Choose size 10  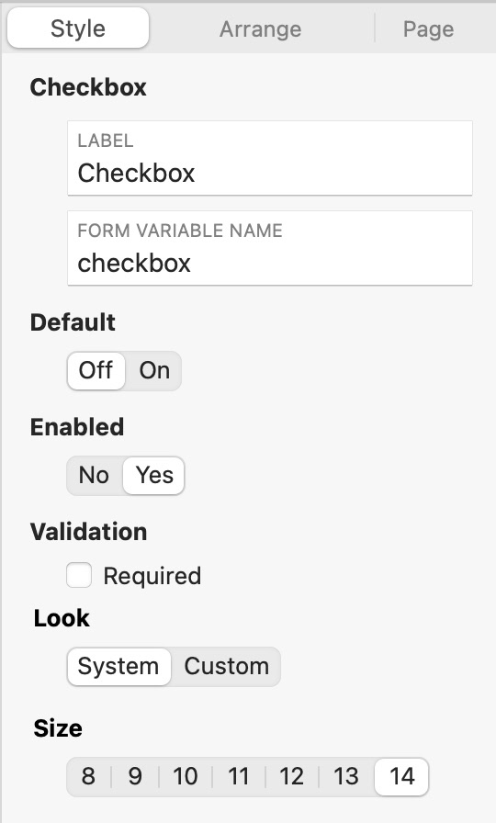pos(186,776)
